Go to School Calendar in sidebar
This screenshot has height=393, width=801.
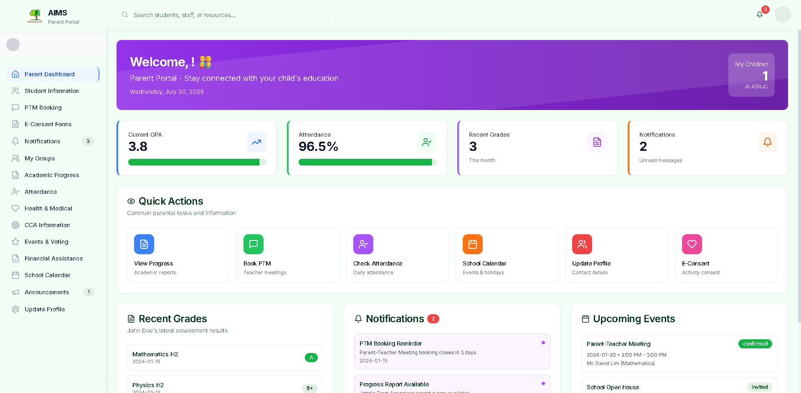coord(53,275)
